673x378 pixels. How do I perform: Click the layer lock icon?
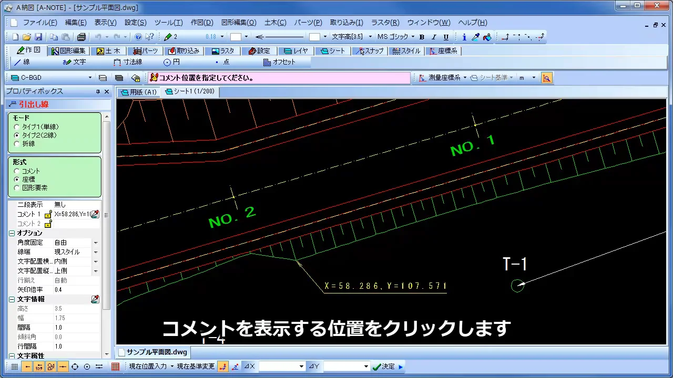136,78
